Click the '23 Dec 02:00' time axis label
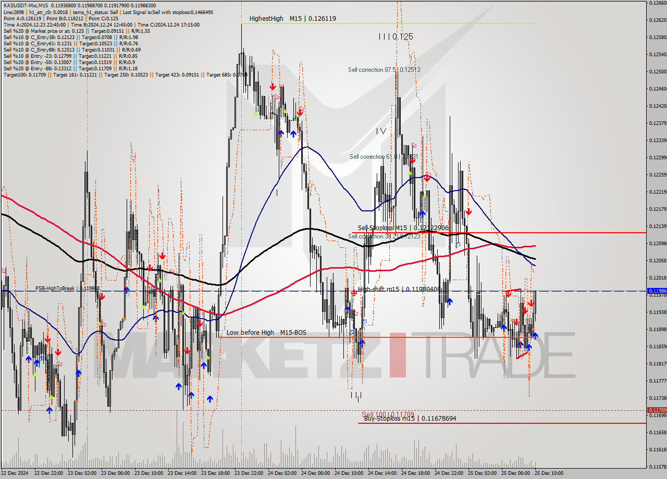This screenshot has width=667, height=479. coord(82,473)
